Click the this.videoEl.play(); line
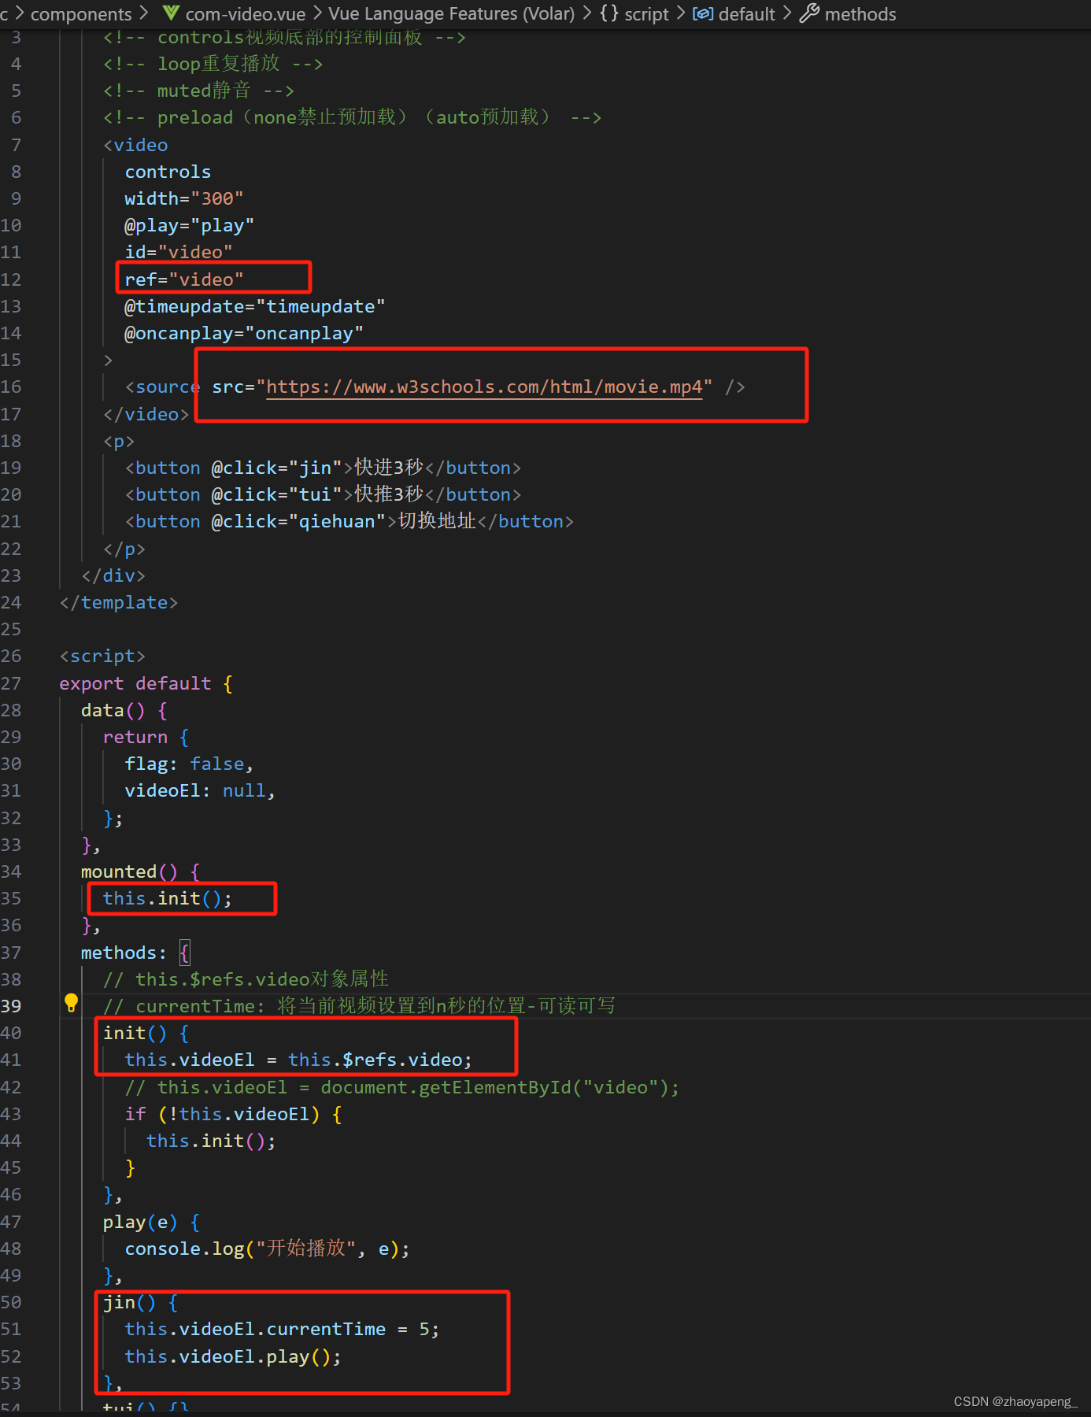 click(233, 1356)
